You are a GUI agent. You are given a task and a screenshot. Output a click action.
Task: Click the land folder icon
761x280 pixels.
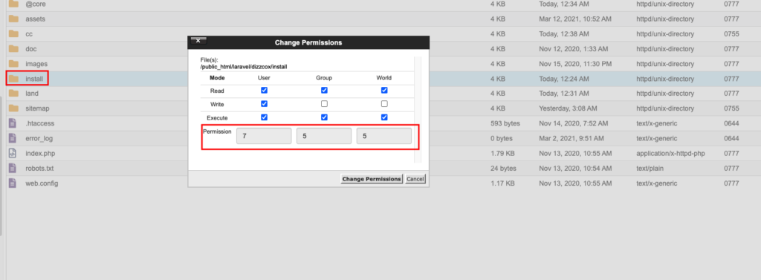click(x=13, y=93)
